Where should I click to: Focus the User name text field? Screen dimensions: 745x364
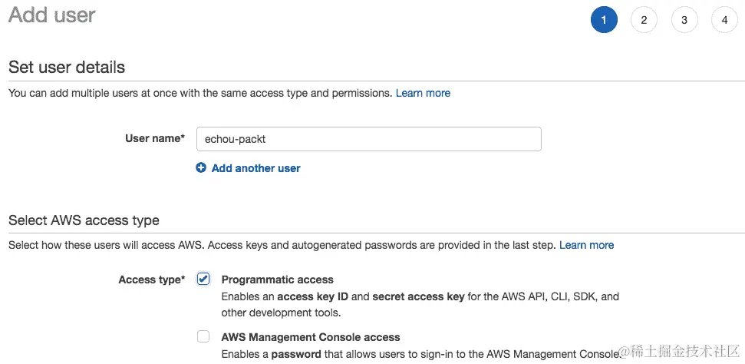(368, 139)
